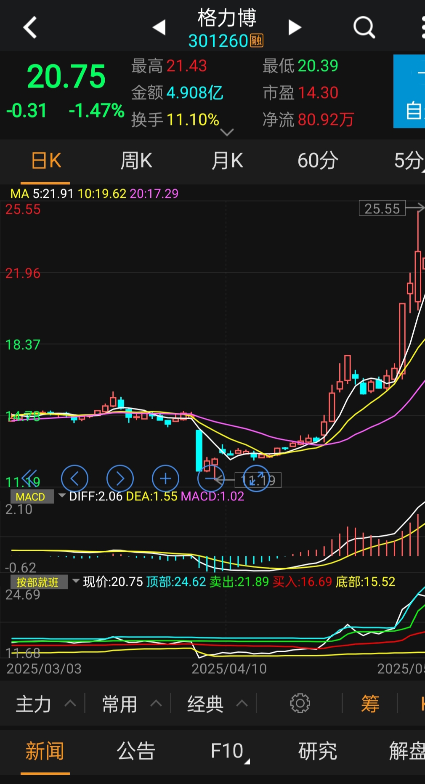Tap the stock name 格力博
425x784 pixels.
point(227,18)
